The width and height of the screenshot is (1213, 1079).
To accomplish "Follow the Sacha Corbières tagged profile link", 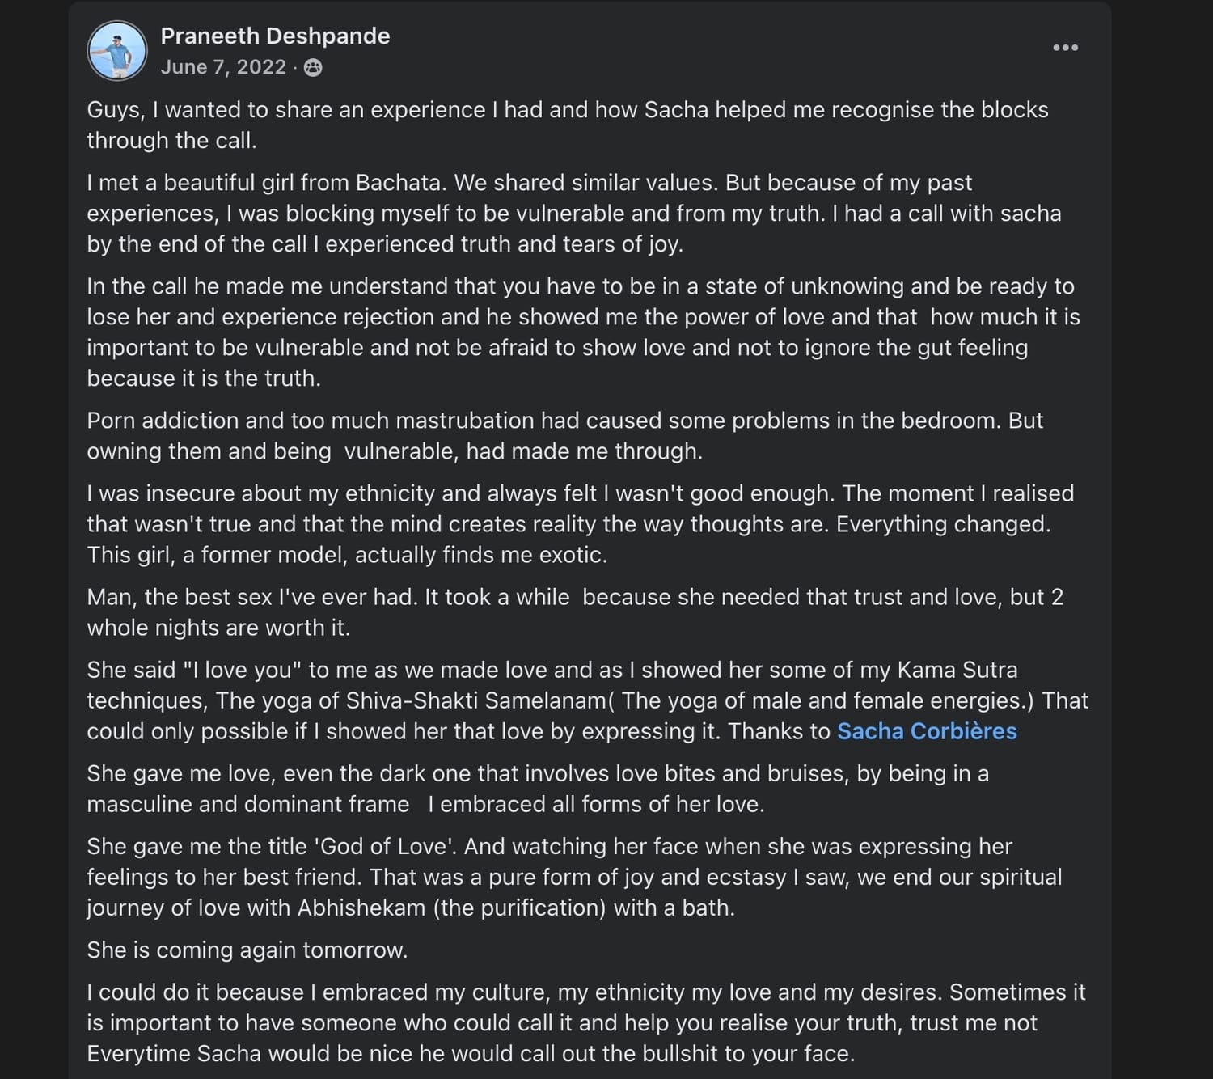I will pos(927,731).
